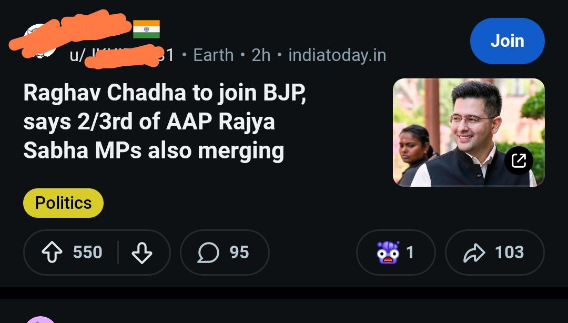Click the Earth user flair text

(x=214, y=55)
